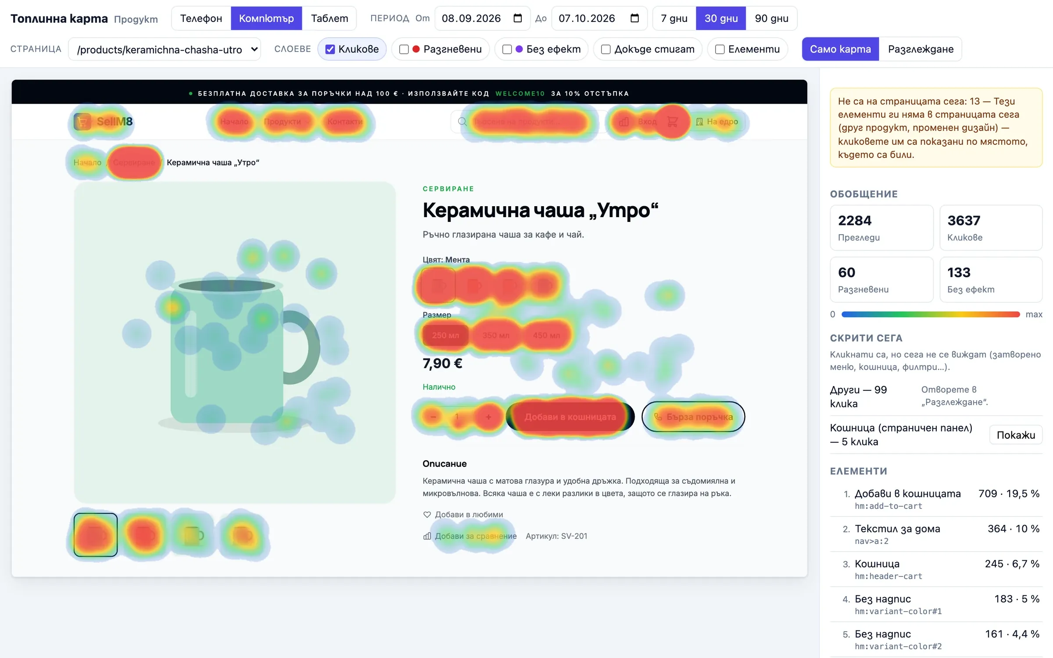
Task: Click the phone icon on Бърза поръчка
Action: point(658,417)
